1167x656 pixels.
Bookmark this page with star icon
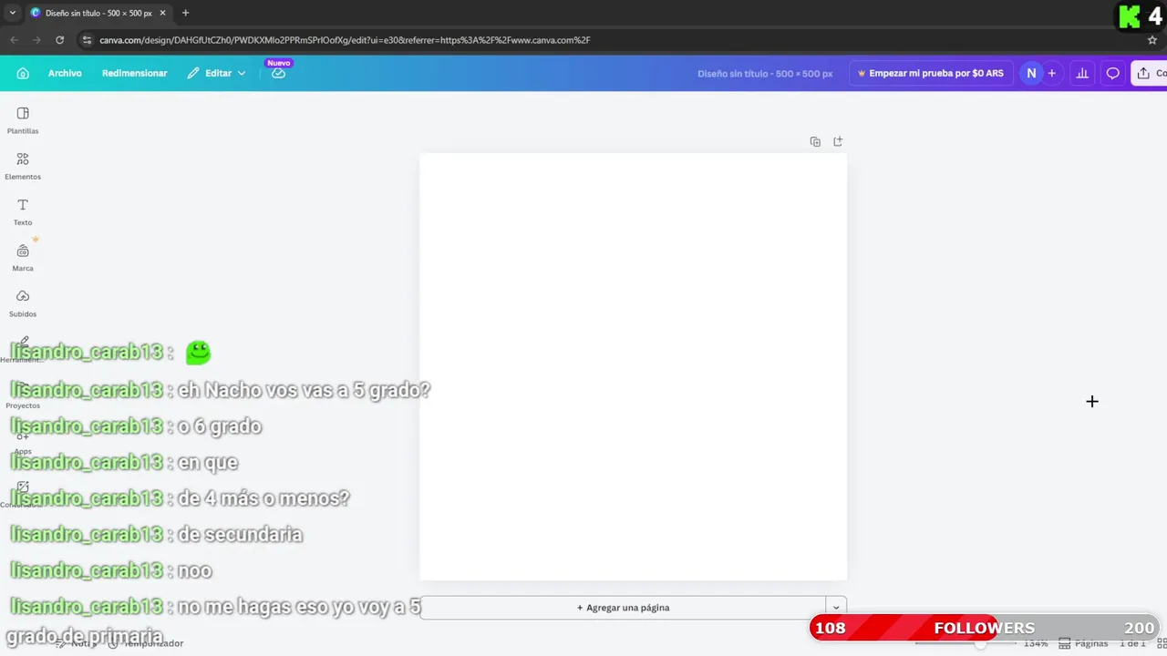click(1152, 40)
